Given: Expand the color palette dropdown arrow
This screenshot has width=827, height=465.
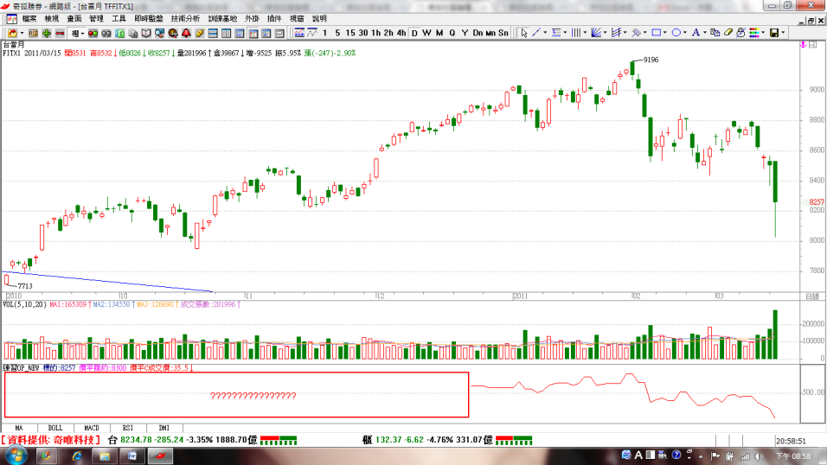Looking at the screenshot, I should [x=765, y=33].
